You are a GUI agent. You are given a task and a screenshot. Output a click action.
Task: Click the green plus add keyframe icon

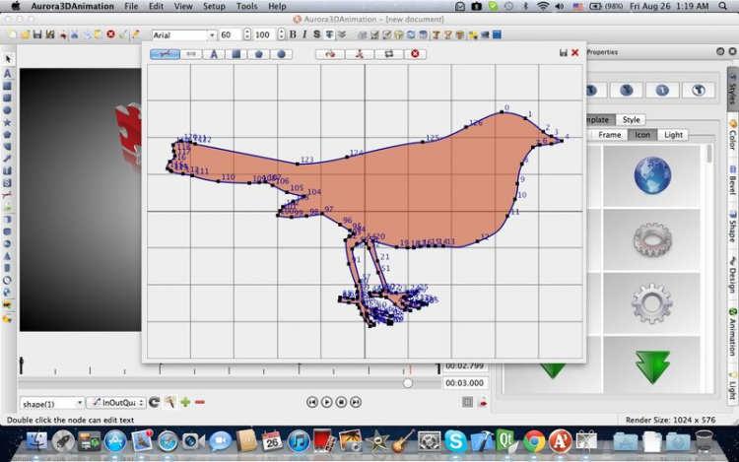[185, 402]
